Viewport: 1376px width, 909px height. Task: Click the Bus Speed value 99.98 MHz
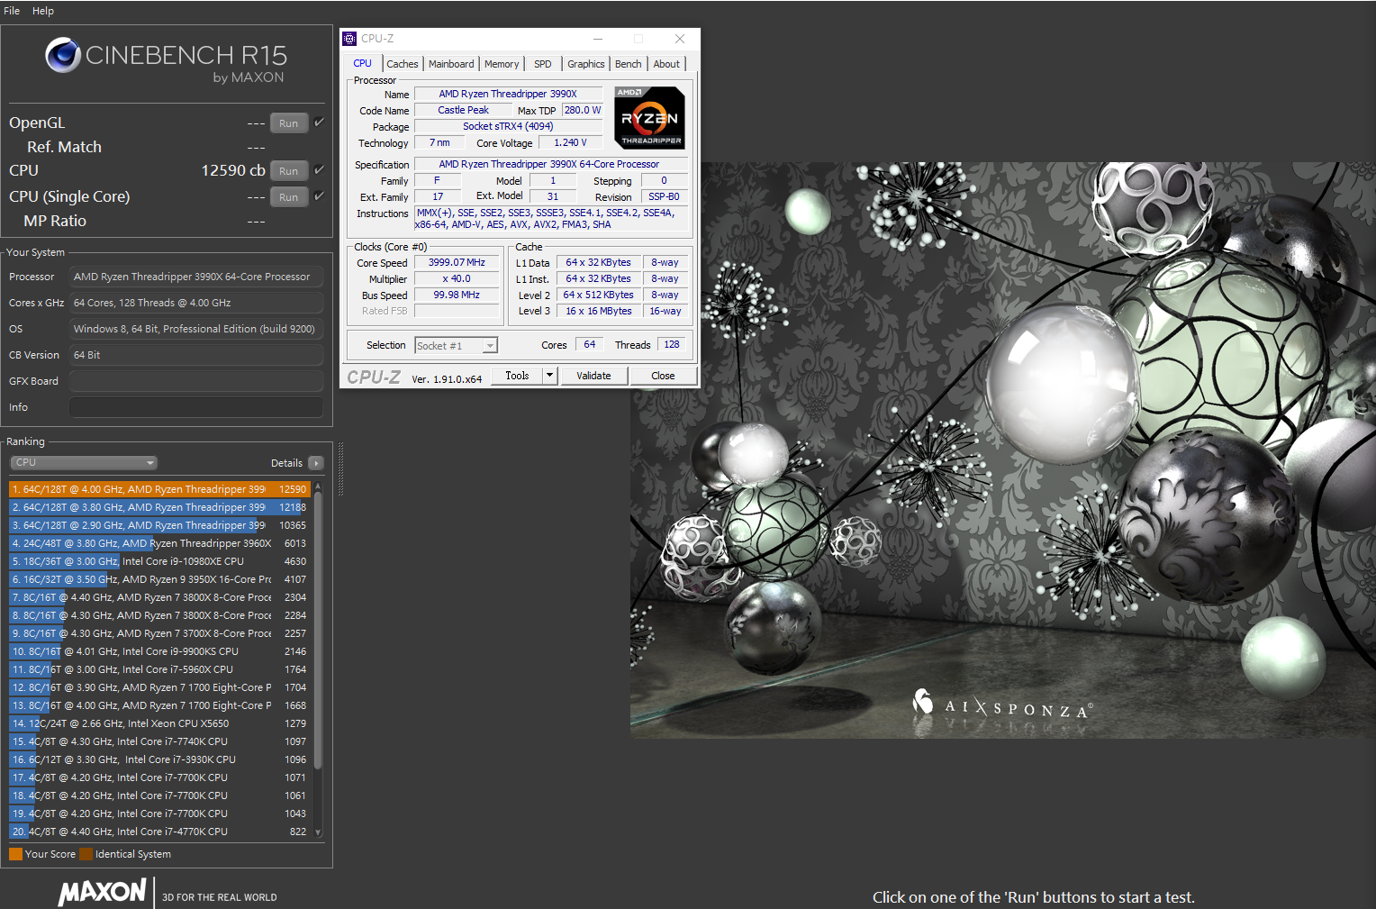pos(457,295)
